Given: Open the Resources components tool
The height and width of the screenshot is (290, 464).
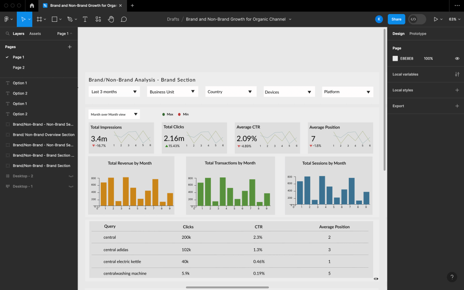Looking at the screenshot, I should point(98,19).
